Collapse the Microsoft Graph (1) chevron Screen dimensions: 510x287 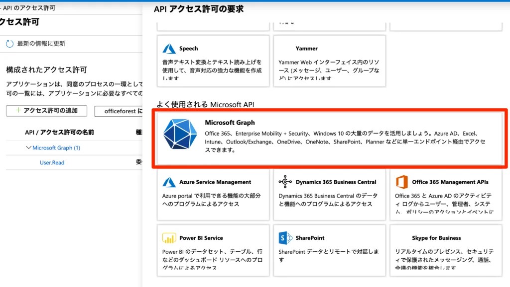click(28, 147)
